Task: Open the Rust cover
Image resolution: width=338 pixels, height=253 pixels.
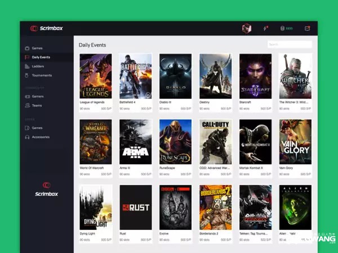Action: 136,207
